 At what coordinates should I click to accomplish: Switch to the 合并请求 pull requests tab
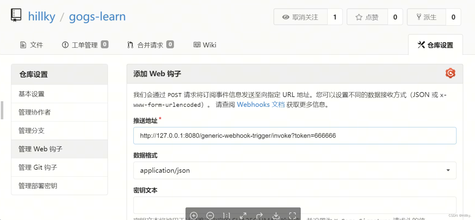point(150,45)
